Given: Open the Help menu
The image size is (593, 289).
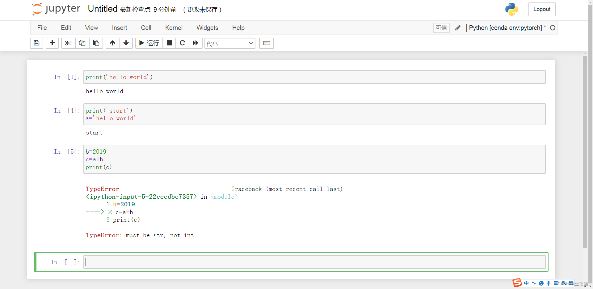Looking at the screenshot, I should 238,28.
